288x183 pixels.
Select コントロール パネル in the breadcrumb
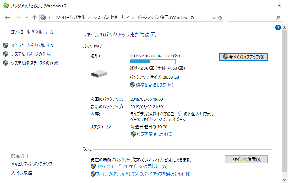[x=69, y=18]
